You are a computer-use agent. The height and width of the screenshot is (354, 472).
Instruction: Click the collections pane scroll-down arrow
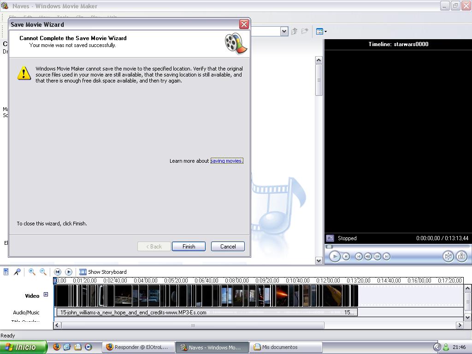(319, 261)
